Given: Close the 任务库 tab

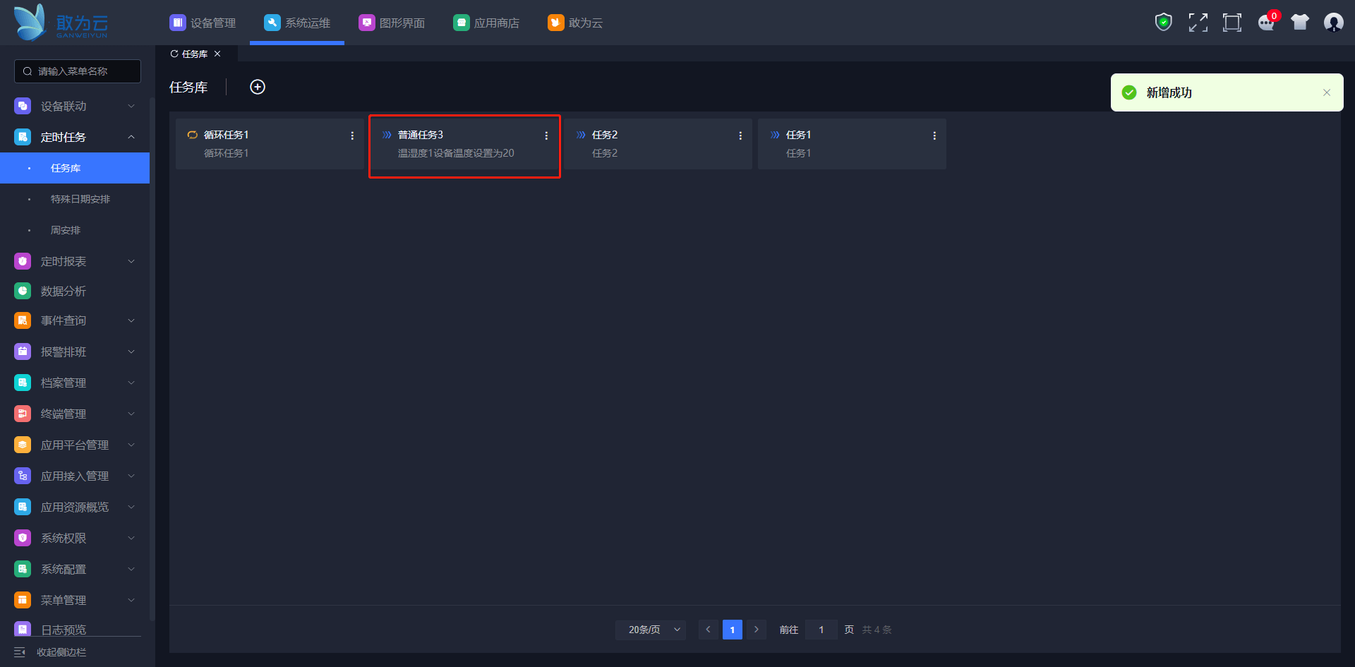Looking at the screenshot, I should pyautogui.click(x=217, y=54).
